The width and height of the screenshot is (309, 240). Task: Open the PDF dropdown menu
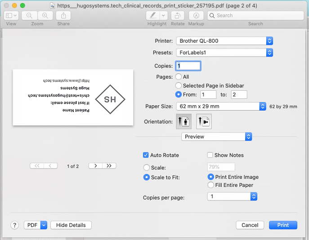pos(36,225)
